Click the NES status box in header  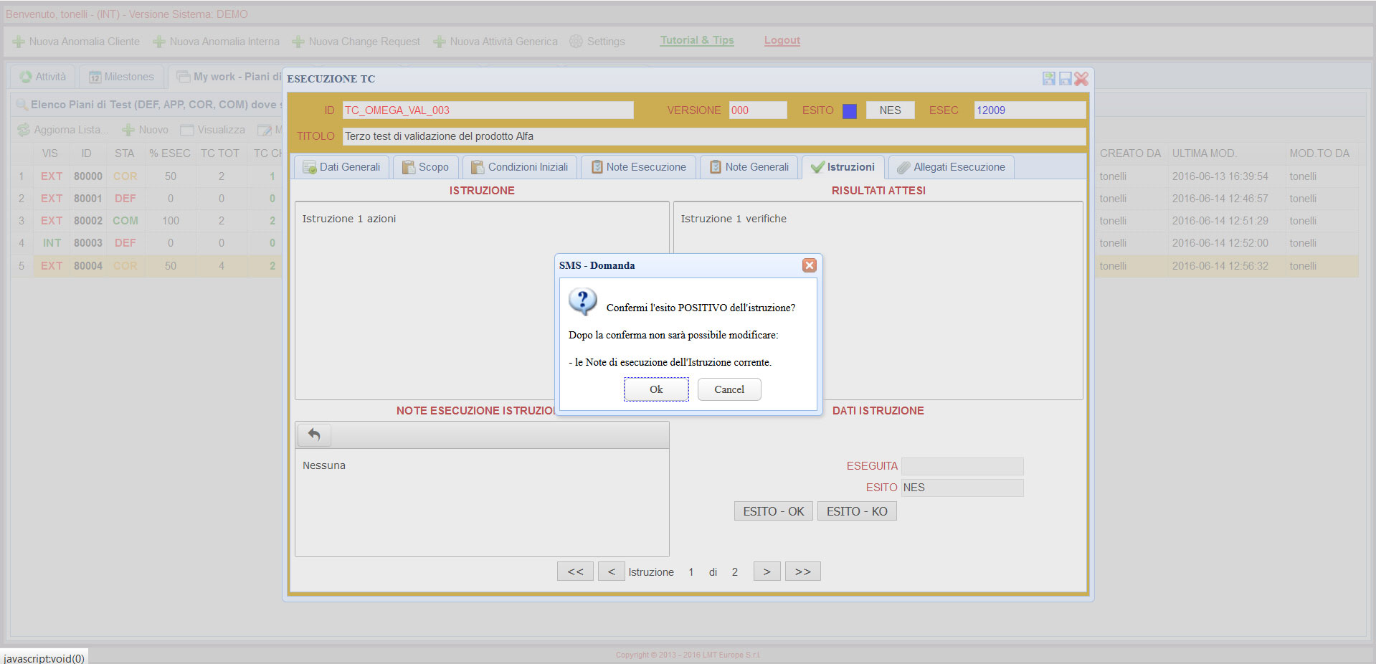(x=891, y=110)
